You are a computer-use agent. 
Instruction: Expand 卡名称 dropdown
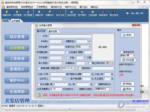pos(62,41)
